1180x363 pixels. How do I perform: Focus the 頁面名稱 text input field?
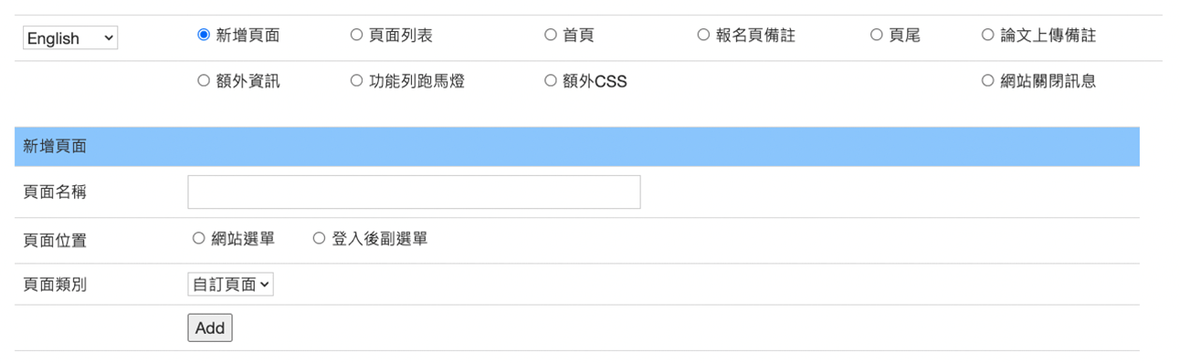pyautogui.click(x=414, y=192)
